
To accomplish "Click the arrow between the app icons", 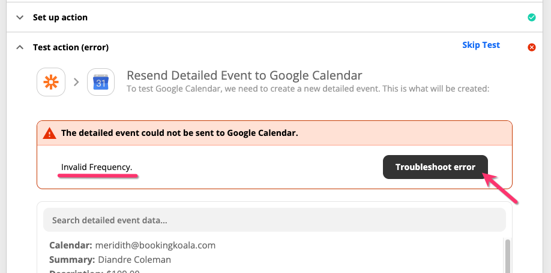I will (76, 81).
